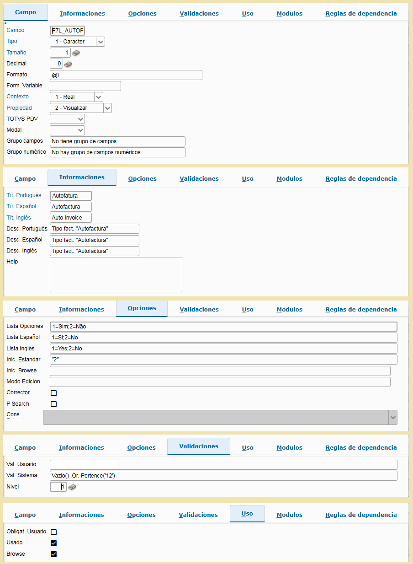In the panel with Formato field, open Informaciones tab
The width and height of the screenshot is (413, 564).
(82, 13)
